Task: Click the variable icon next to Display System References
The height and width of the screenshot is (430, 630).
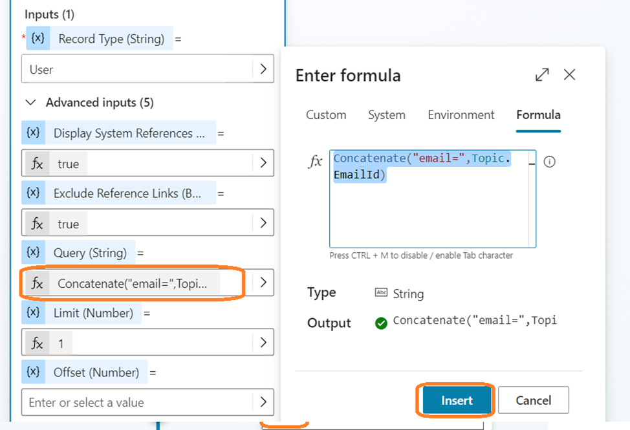Action: point(33,133)
